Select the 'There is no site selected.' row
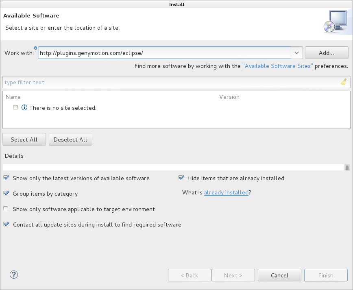353x290 pixels. click(176, 108)
